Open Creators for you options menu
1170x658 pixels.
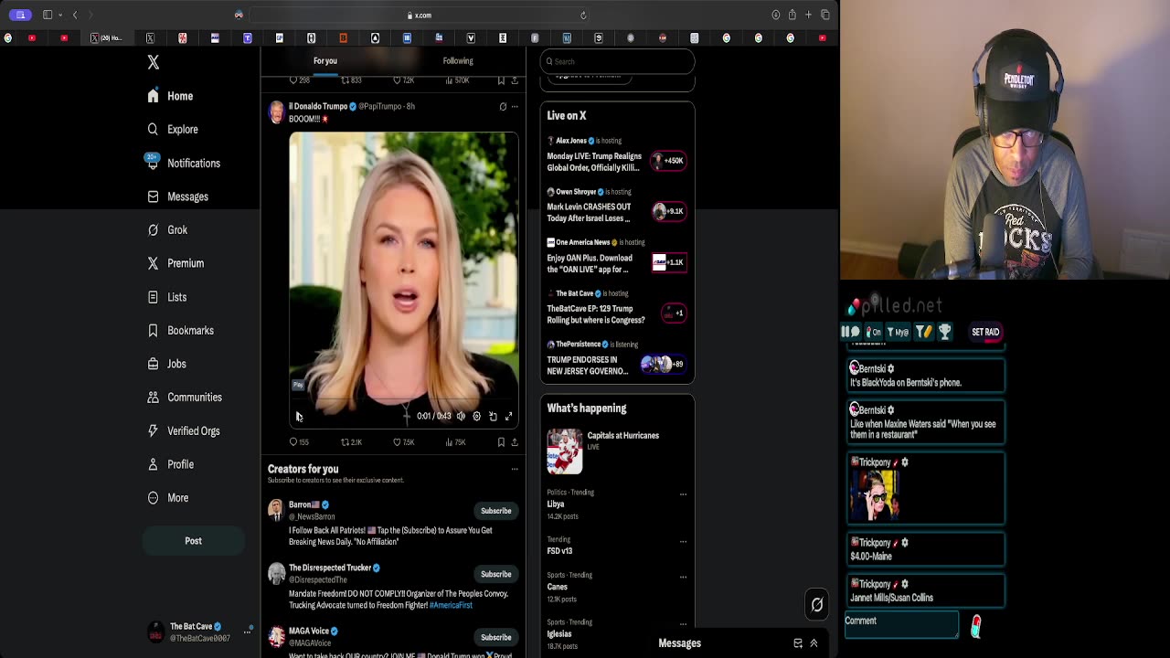[515, 470]
